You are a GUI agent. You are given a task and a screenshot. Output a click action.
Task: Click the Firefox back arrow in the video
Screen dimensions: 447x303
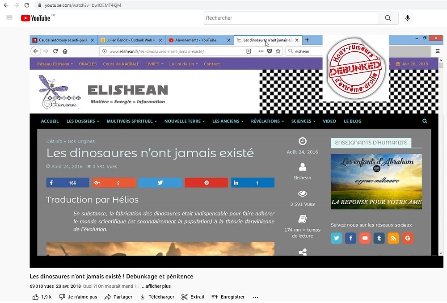pyautogui.click(x=36, y=51)
